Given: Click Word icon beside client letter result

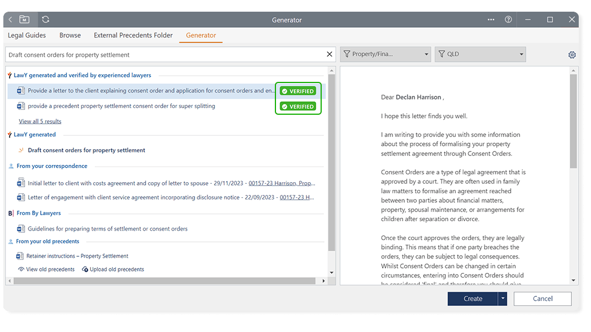Looking at the screenshot, I should click(x=21, y=91).
